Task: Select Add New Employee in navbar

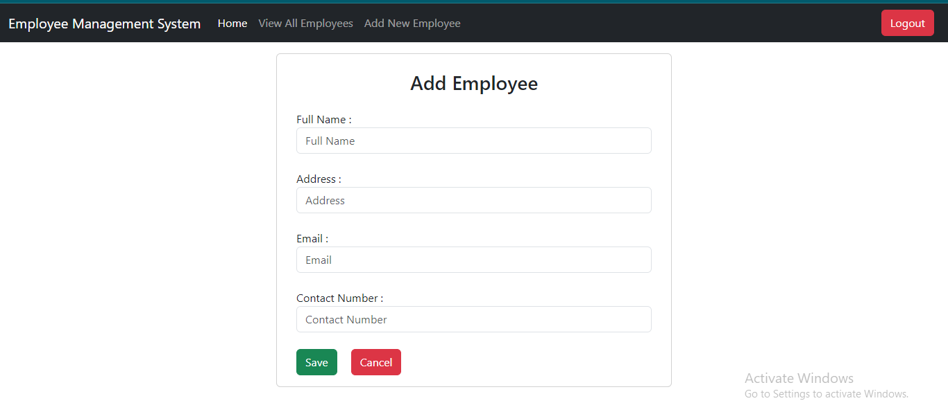Action: 412,24
